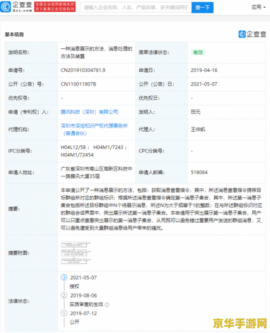Open the 应用 dropdown menu

point(259,7)
